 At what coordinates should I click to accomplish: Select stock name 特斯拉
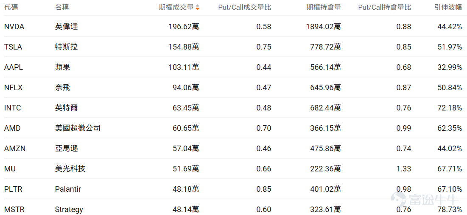tap(66, 47)
